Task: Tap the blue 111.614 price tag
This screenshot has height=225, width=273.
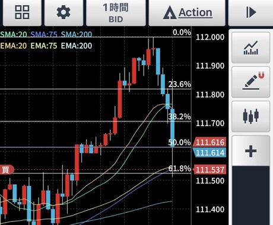Action: 209,153
